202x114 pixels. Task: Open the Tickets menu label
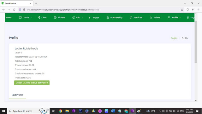pos(61,18)
